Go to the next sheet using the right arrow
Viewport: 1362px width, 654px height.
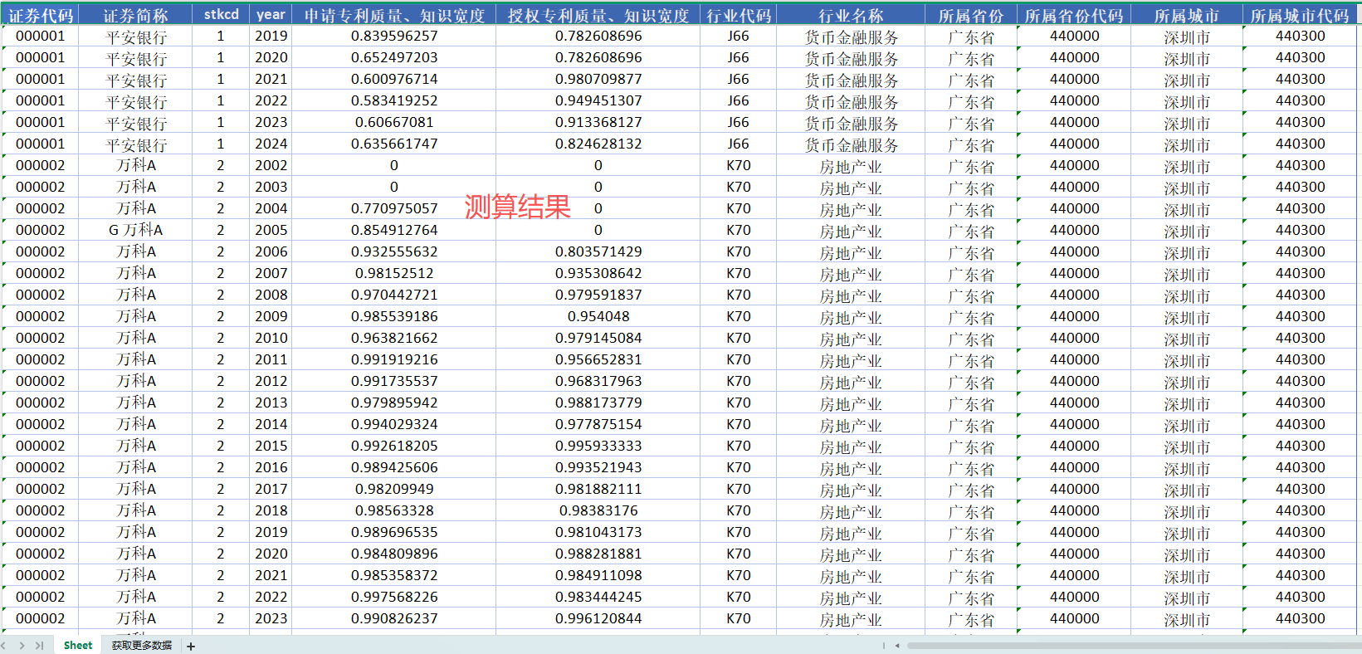22,646
